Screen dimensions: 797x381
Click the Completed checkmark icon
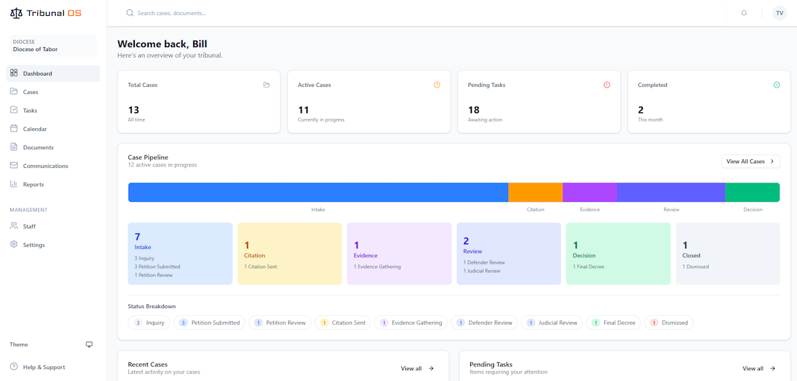coord(776,85)
